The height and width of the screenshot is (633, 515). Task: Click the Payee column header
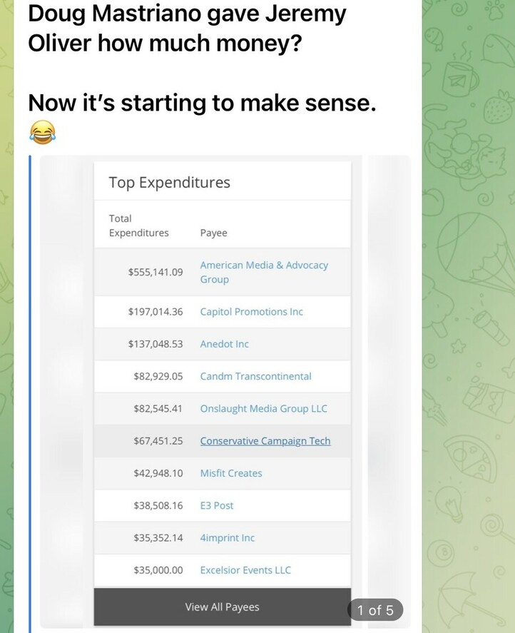point(213,233)
